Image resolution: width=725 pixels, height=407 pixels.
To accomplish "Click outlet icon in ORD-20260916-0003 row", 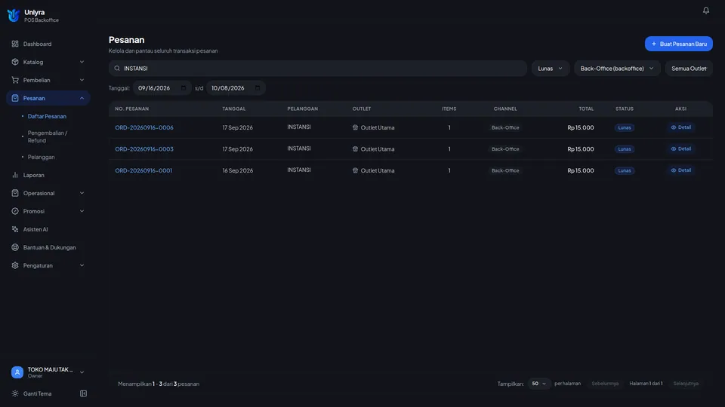I will 355,149.
